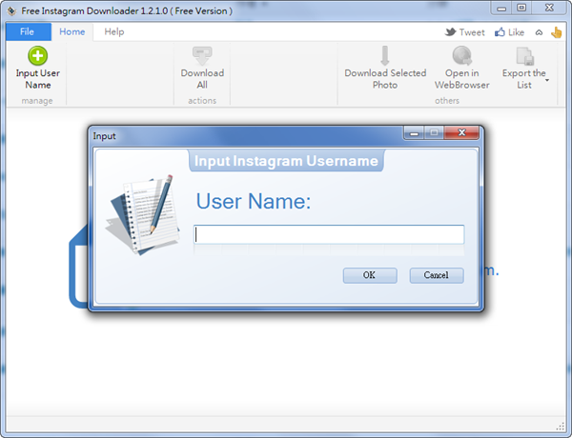Click the orange pointing hand icon

pos(557,32)
